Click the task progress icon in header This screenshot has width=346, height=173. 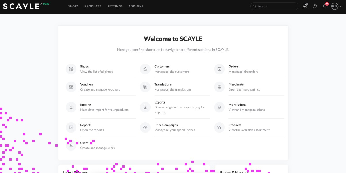tap(305, 6)
